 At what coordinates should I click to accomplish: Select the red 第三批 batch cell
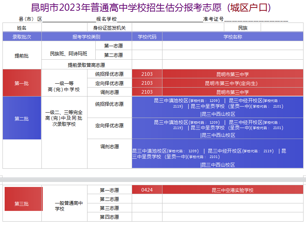click(24, 199)
